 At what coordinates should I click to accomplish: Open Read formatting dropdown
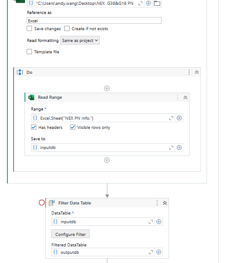pyautogui.click(x=80, y=41)
